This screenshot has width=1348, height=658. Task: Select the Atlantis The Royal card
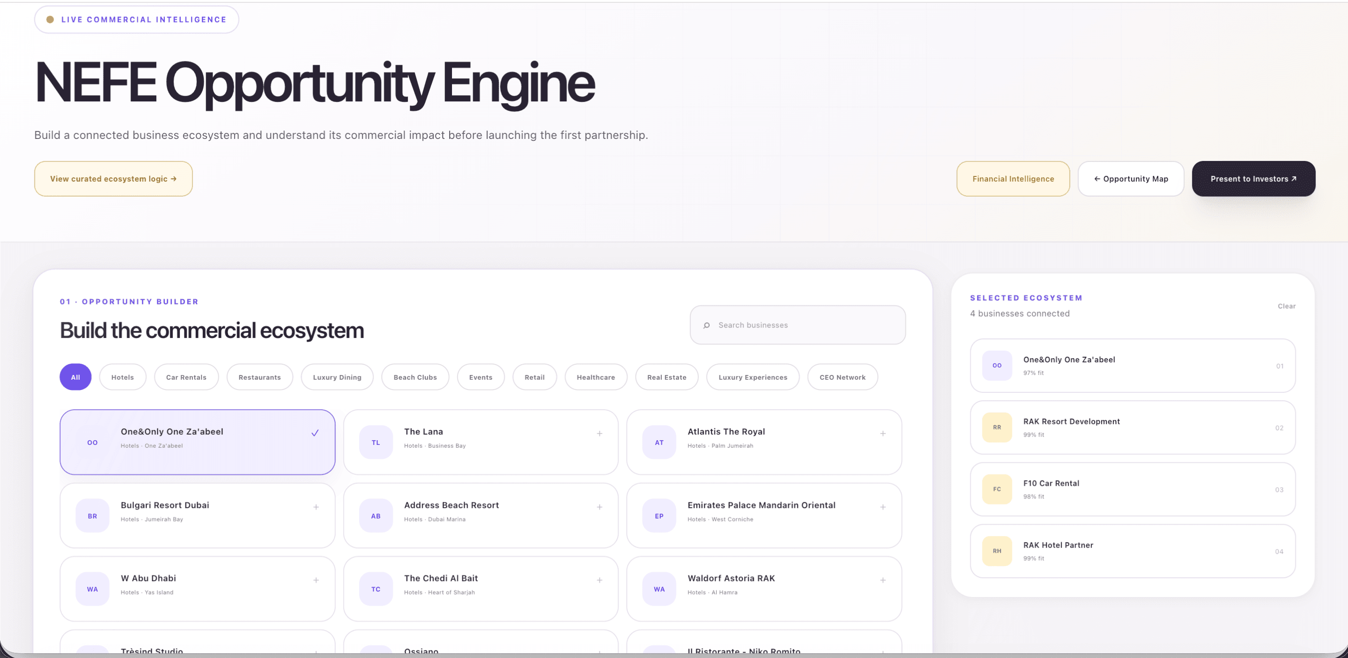(x=764, y=442)
